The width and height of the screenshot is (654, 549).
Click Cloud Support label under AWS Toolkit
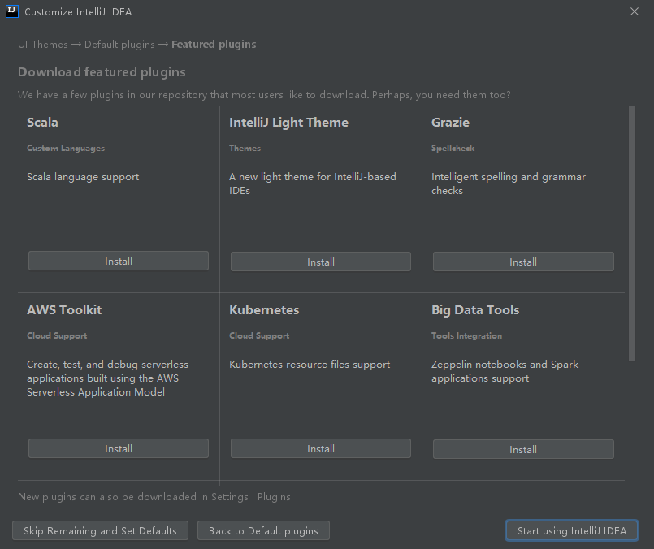click(x=57, y=336)
